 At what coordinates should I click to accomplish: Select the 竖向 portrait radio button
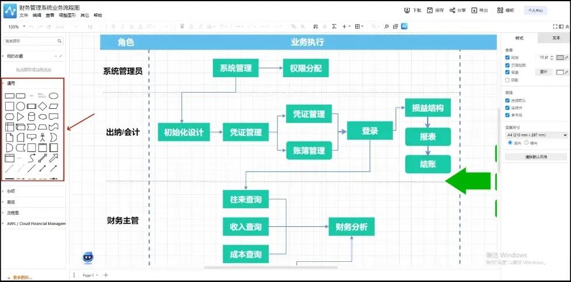[510, 143]
